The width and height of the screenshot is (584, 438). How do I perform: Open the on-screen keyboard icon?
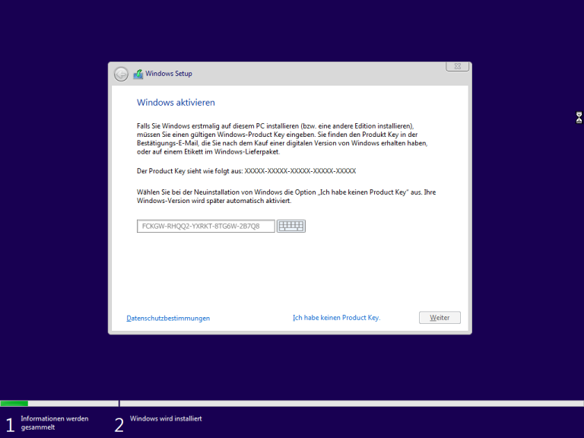click(x=291, y=226)
